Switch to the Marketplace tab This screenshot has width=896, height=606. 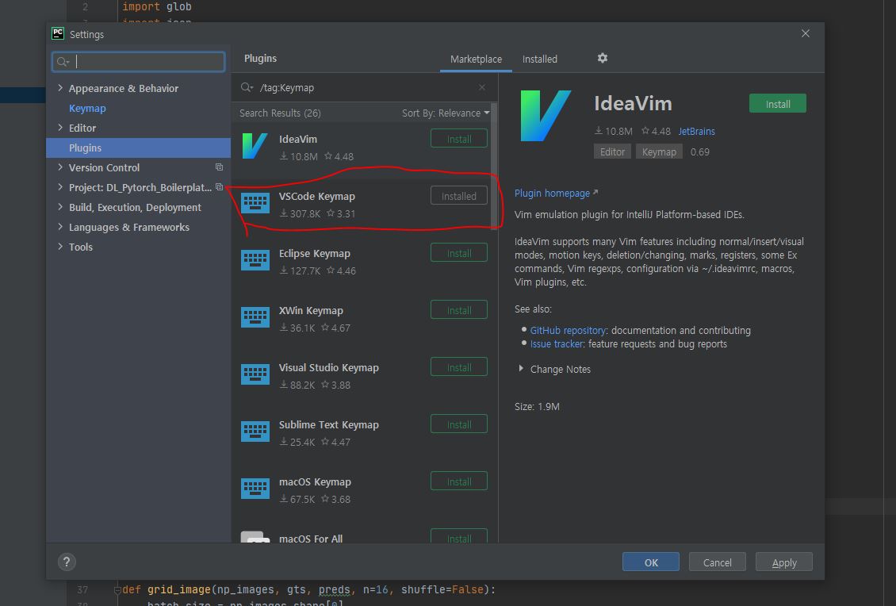(476, 59)
